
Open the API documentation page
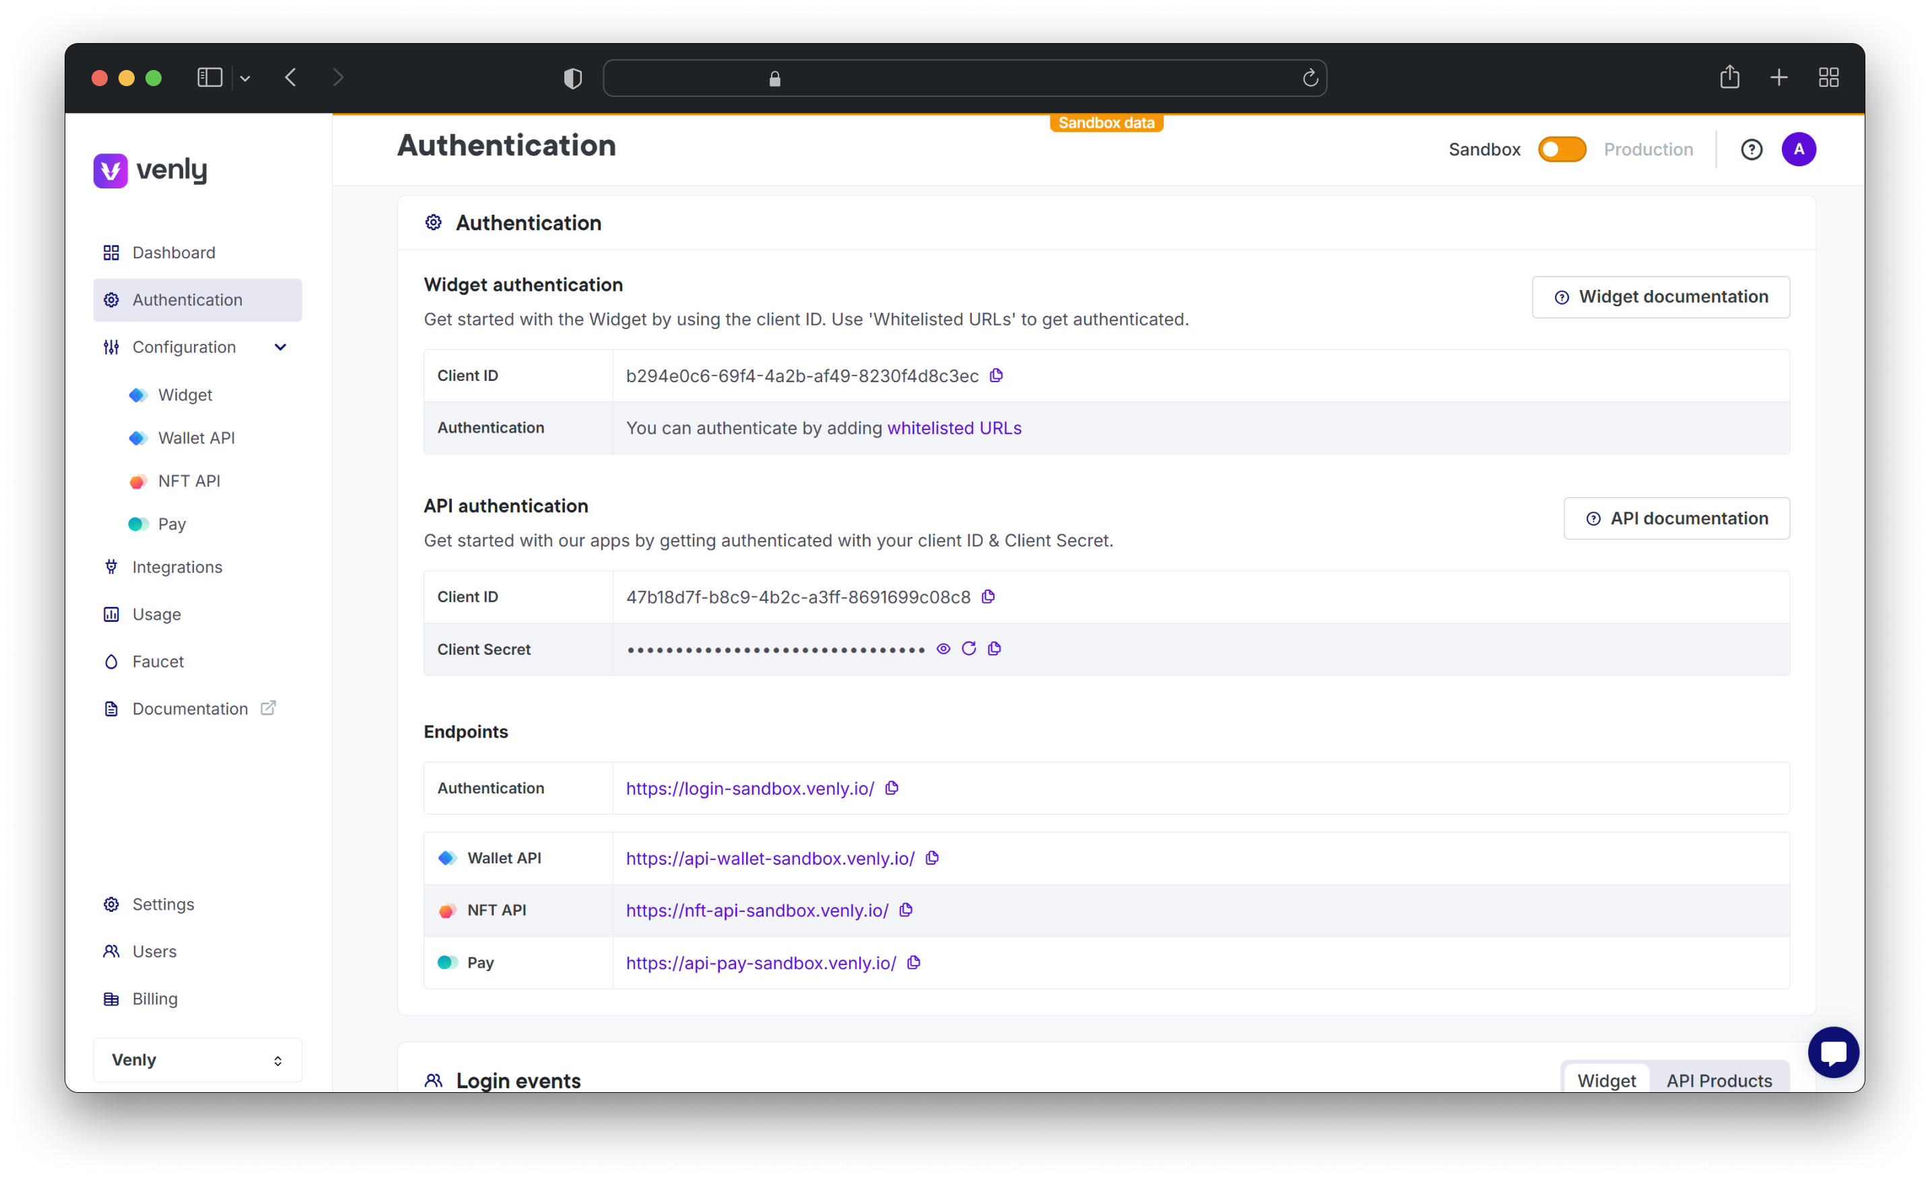point(1676,517)
